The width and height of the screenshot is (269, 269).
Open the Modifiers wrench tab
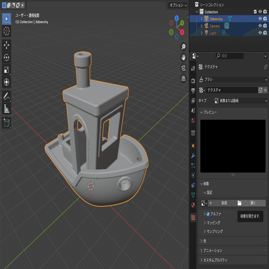coord(193,156)
